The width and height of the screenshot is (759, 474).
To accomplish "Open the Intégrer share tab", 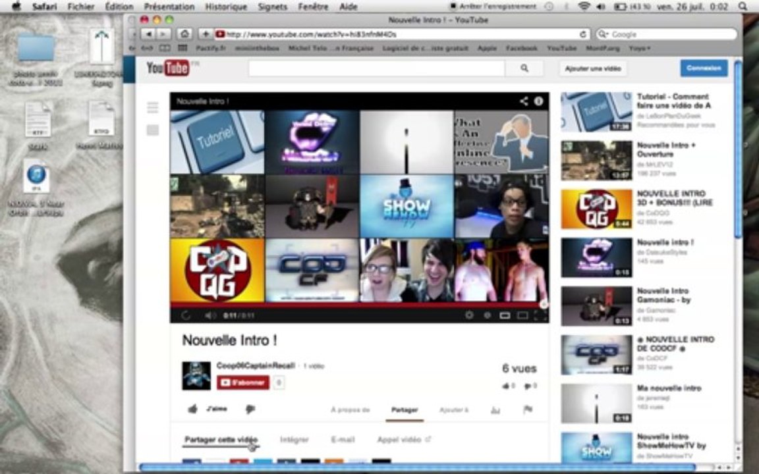I will pos(295,439).
